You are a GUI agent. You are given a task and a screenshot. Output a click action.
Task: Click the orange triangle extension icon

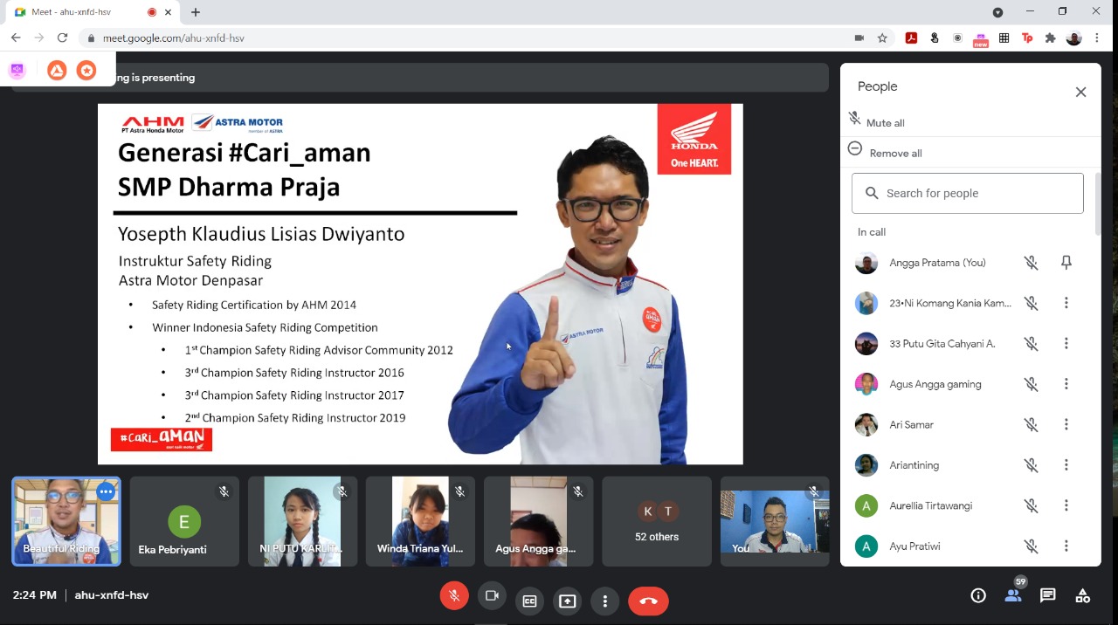(57, 71)
